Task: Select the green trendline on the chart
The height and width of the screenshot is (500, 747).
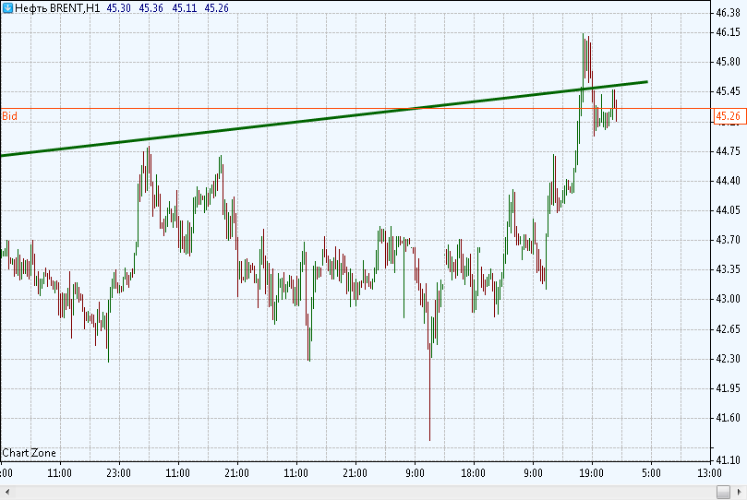Action: pos(324,118)
